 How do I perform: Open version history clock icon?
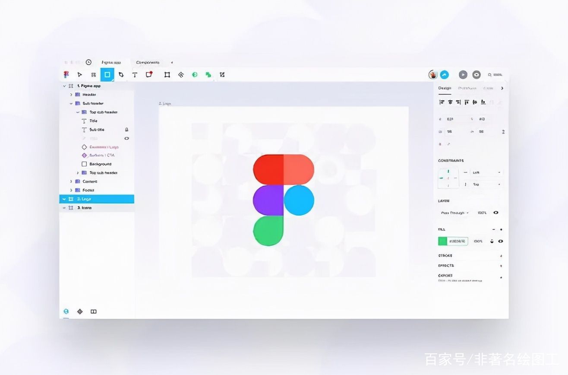pos(88,62)
